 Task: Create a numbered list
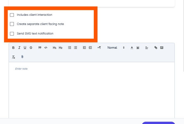pos(69,48)
